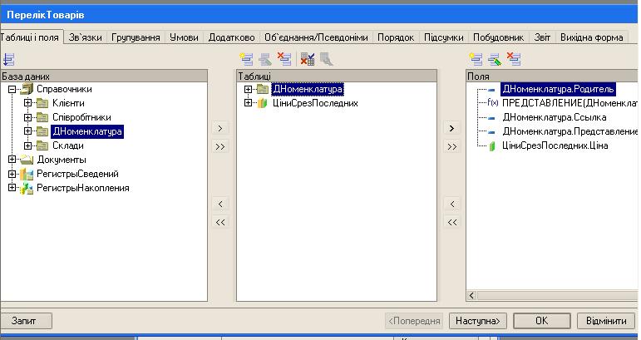Open the Вихідна форма tab
Viewport: 641px width, 340px height.
pos(592,37)
